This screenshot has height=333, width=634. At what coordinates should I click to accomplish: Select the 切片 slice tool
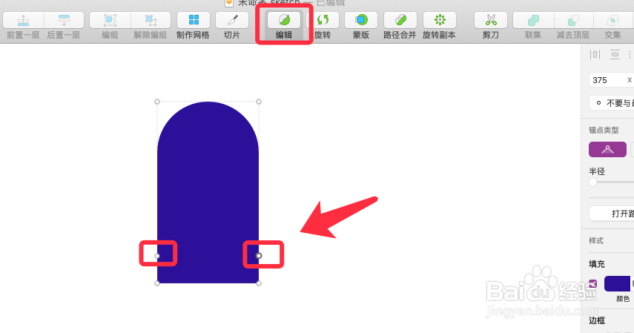point(232,20)
